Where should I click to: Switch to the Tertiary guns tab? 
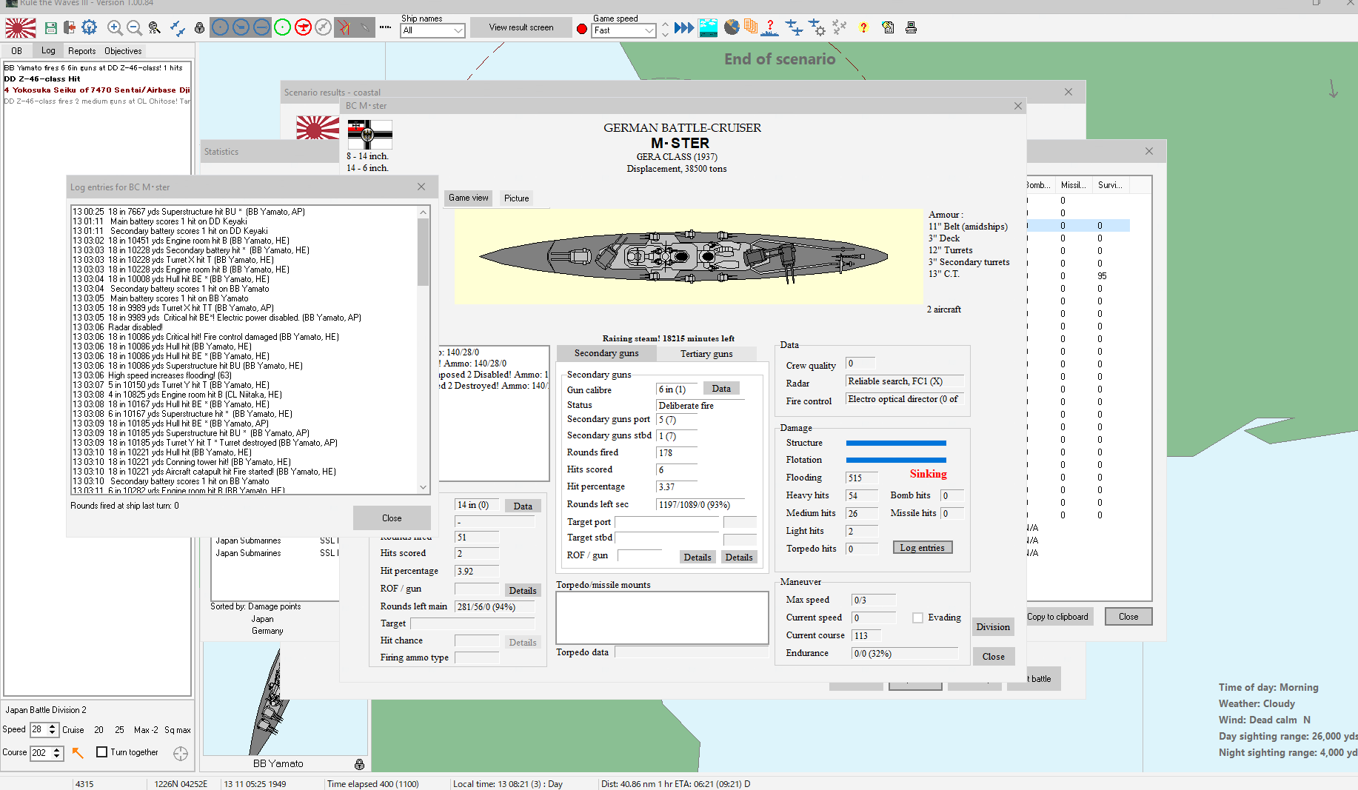coord(706,354)
